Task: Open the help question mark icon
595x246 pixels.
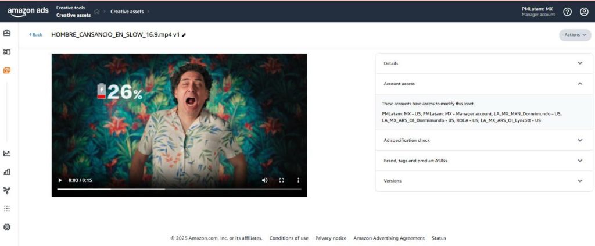Action: [x=568, y=12]
